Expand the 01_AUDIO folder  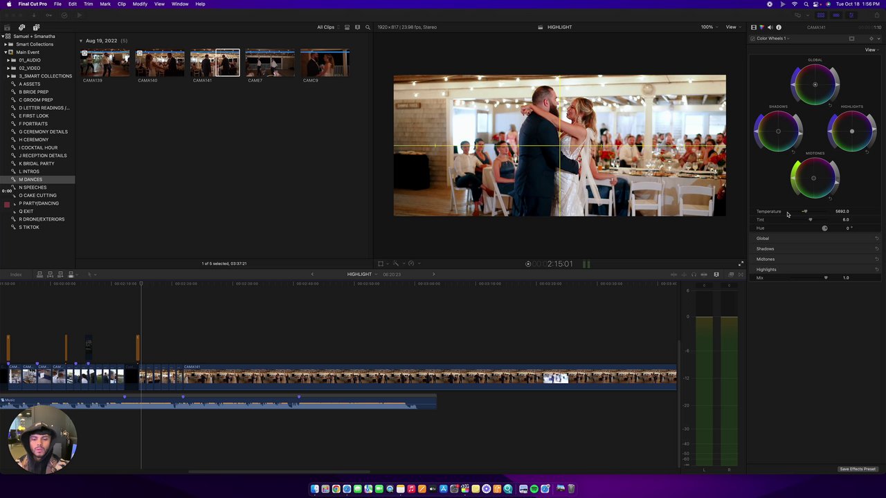[x=8, y=60]
